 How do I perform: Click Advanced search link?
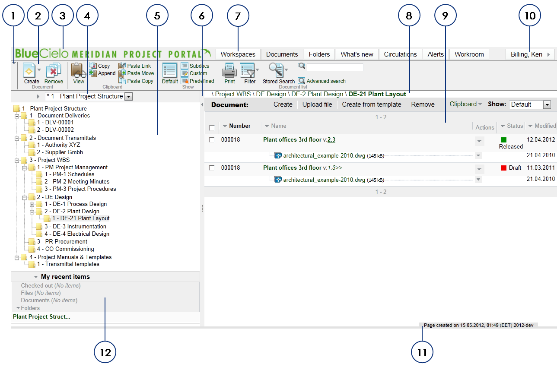pyautogui.click(x=326, y=81)
